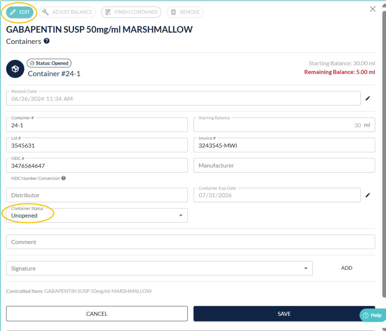386x331 pixels.
Task: Click the Status: Opened badge
Action: [x=49, y=63]
